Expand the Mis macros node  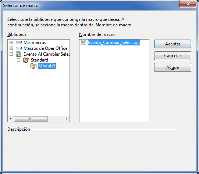click(11, 42)
